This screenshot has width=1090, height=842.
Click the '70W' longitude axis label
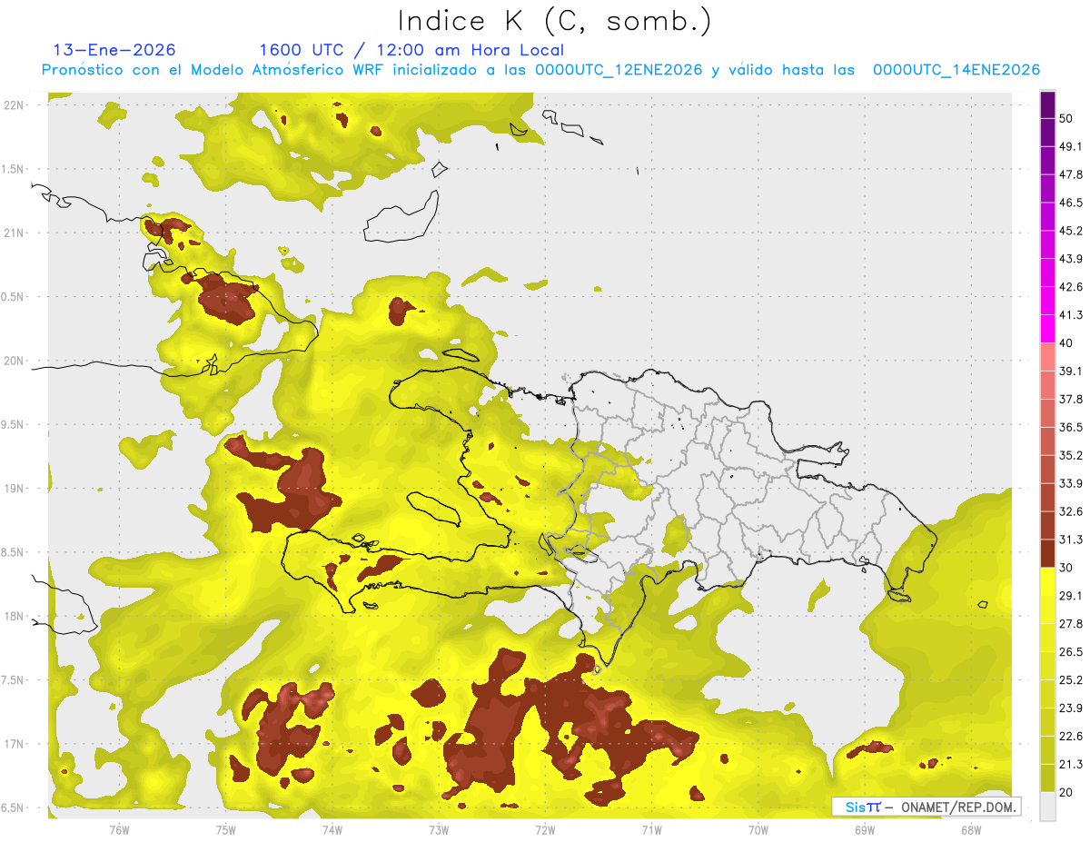click(x=758, y=829)
